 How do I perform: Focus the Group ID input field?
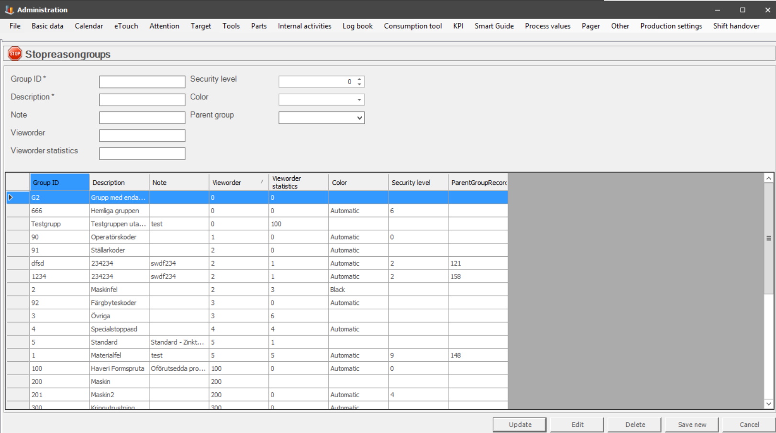(142, 82)
